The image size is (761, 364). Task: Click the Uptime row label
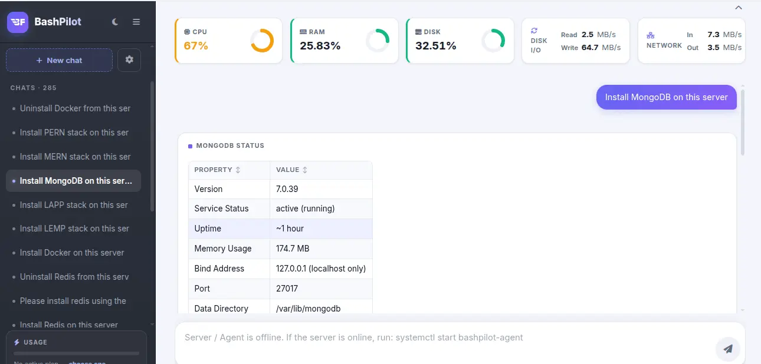click(208, 229)
